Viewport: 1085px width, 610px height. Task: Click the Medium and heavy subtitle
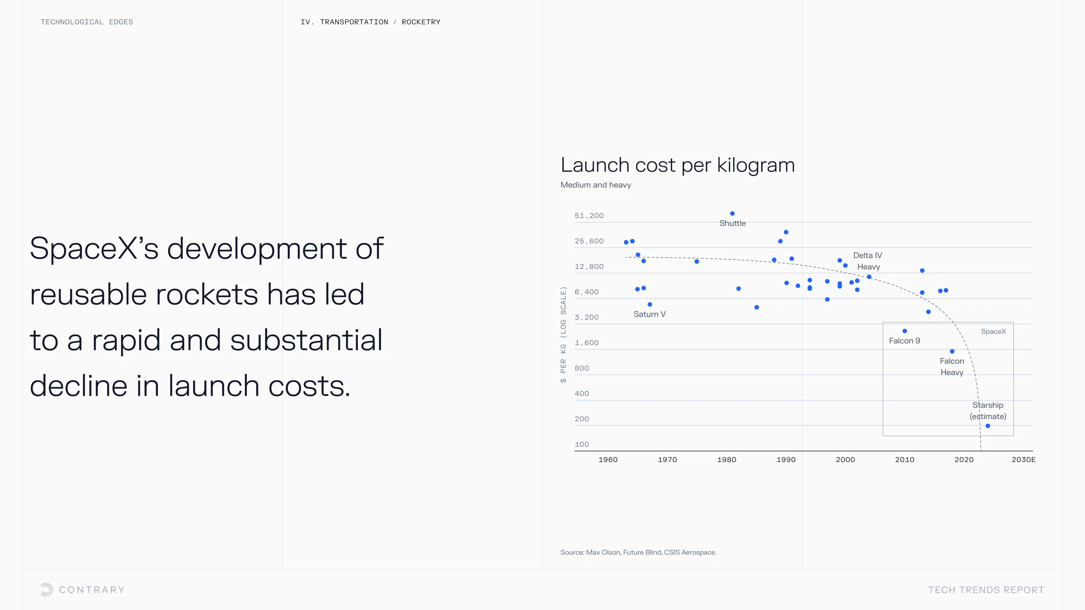point(596,185)
